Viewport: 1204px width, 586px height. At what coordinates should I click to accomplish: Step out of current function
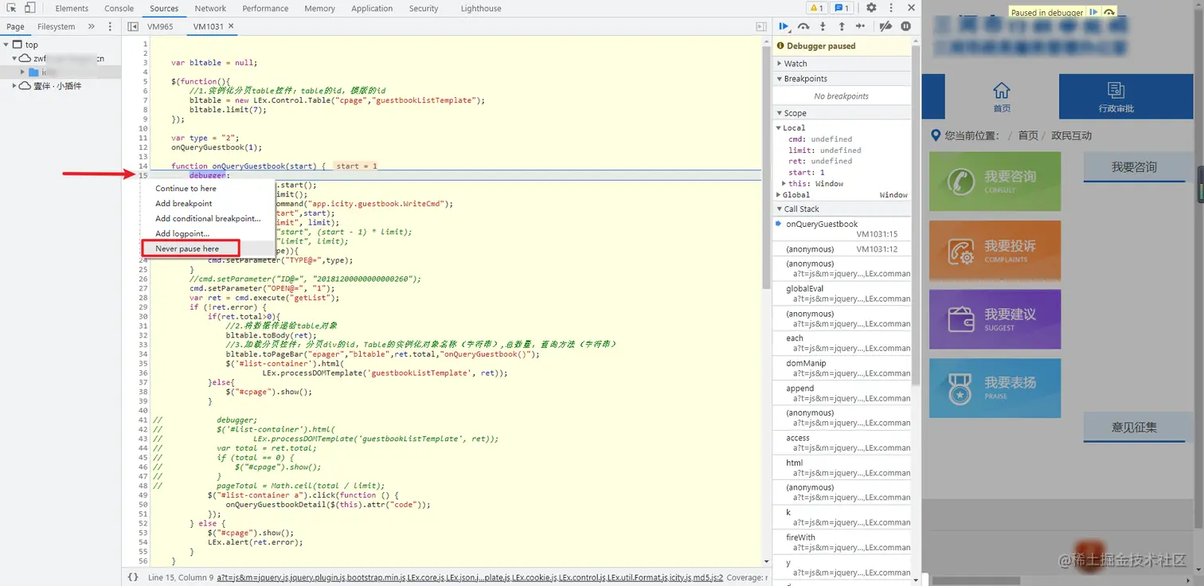click(842, 26)
